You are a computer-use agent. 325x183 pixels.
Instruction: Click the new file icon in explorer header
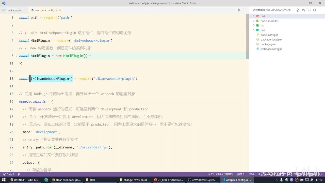tap(298, 10)
